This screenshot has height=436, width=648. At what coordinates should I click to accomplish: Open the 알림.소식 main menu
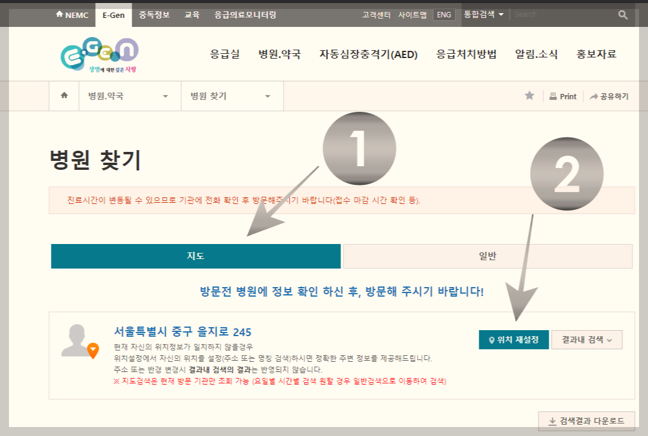pos(537,54)
